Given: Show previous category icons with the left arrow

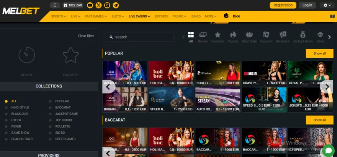Looking at the screenshot, I should click(183, 37).
